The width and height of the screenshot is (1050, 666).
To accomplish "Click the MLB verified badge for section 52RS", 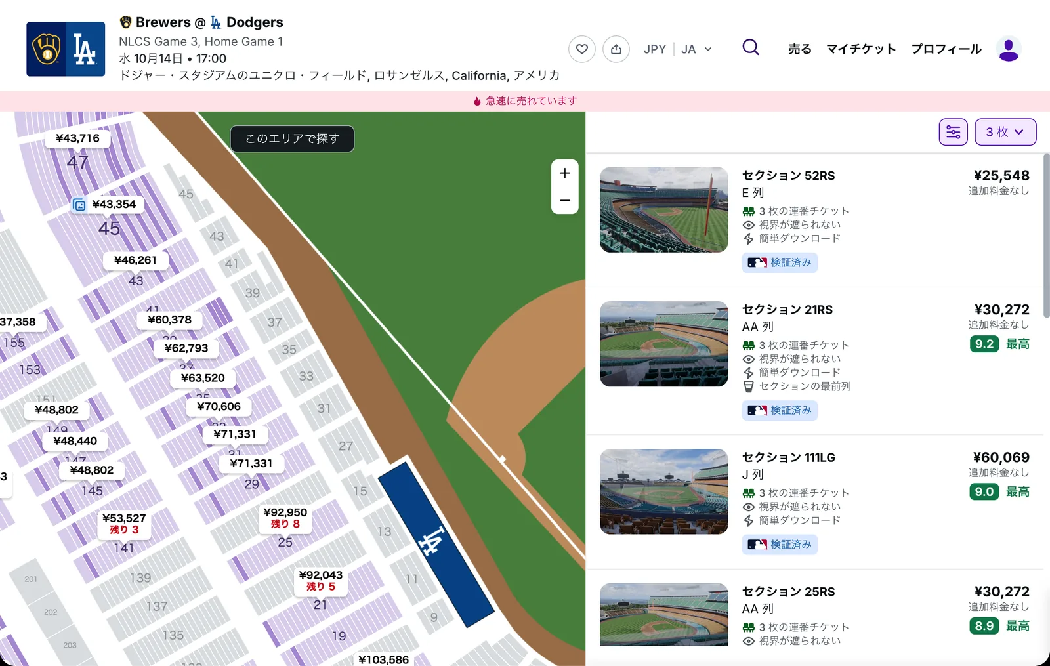I will (780, 262).
